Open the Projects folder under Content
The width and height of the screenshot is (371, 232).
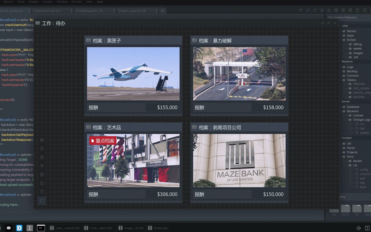[x=350, y=152]
